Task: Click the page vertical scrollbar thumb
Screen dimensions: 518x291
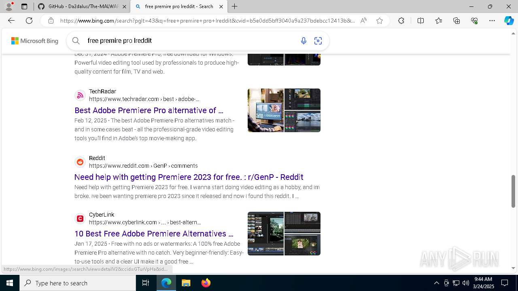Action: [514, 191]
